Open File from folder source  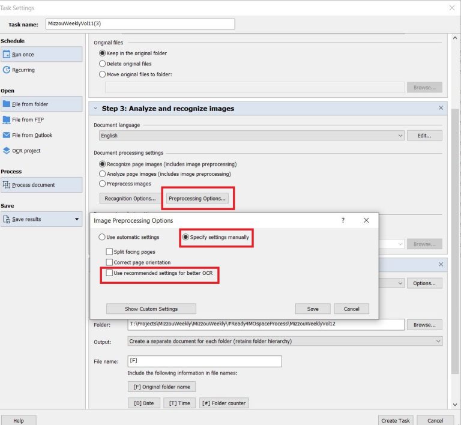[7, 104]
